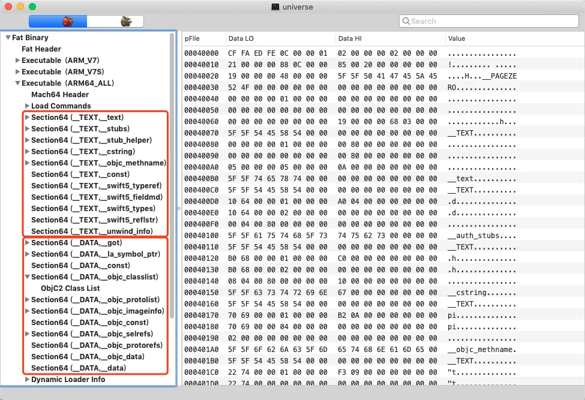Viewport: 585px width, 400px height.
Task: Select Section64 (__DATA,__objc_data) item
Action: click(x=88, y=357)
